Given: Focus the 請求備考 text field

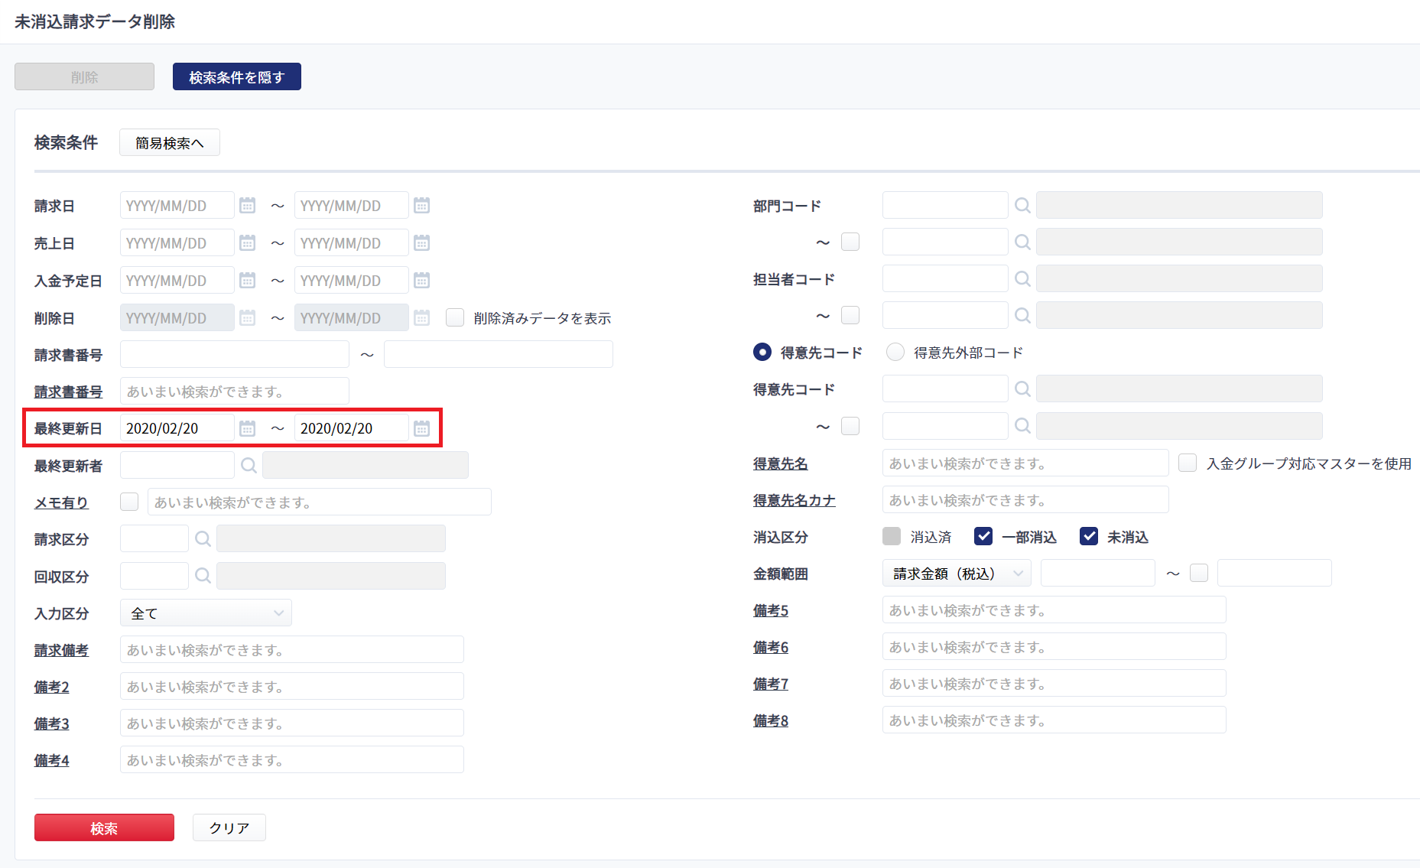Looking at the screenshot, I should 292,649.
